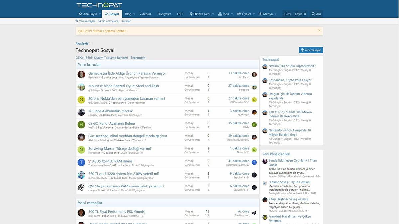The width and height of the screenshot is (399, 224).
Task: Open the Videolar menu item
Action: coord(145,14)
